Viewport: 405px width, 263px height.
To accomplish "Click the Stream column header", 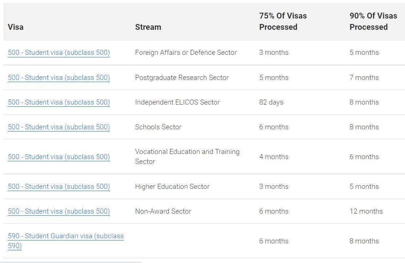I will pos(148,27).
